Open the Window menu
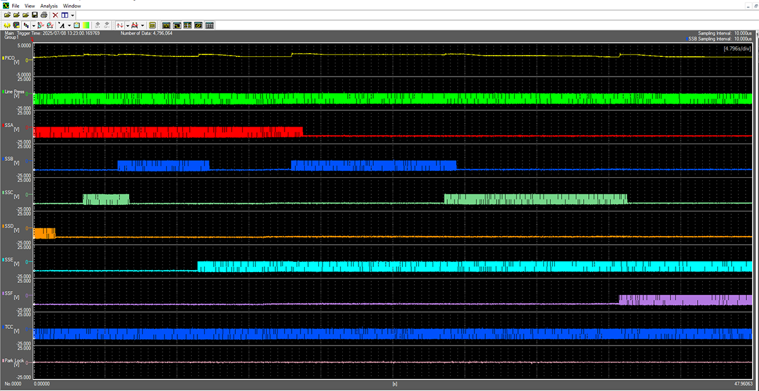759x391 pixels. click(x=71, y=6)
